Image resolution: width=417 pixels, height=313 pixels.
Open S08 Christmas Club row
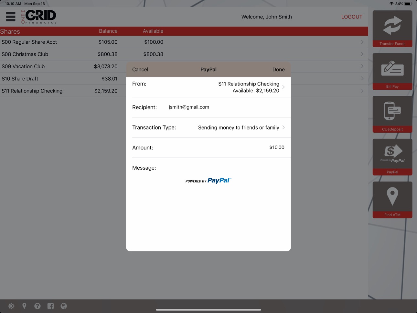[184, 54]
